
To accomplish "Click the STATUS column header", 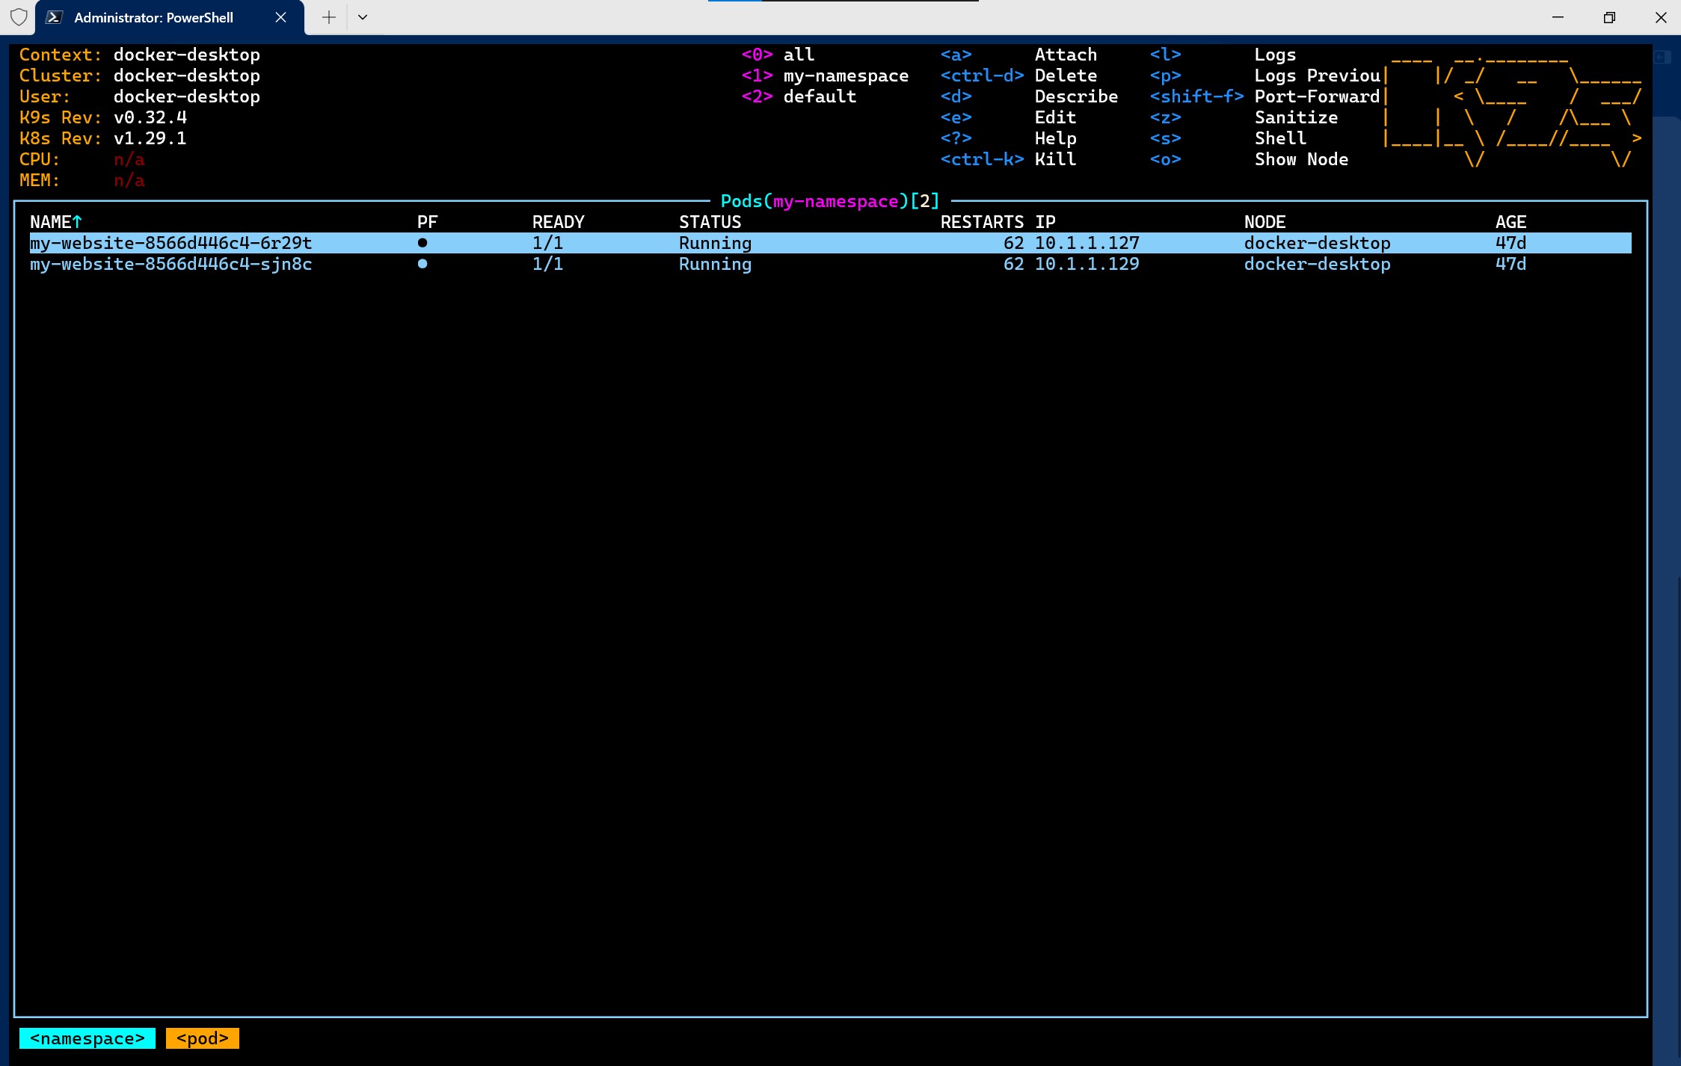I will [710, 222].
